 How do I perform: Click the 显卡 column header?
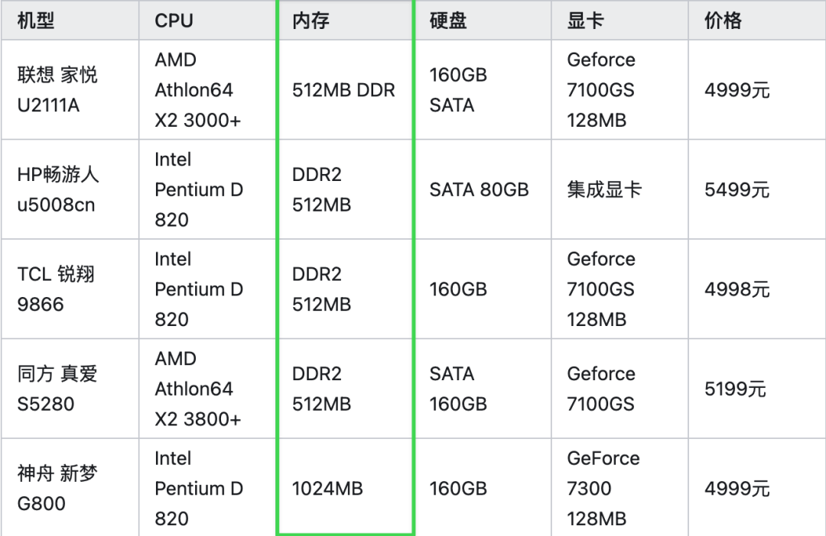pos(586,21)
